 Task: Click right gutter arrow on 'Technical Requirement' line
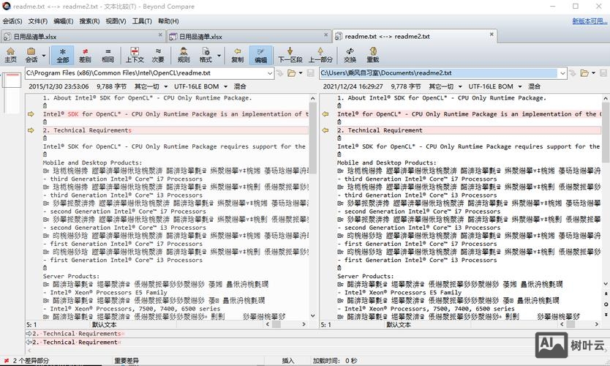[x=325, y=130]
